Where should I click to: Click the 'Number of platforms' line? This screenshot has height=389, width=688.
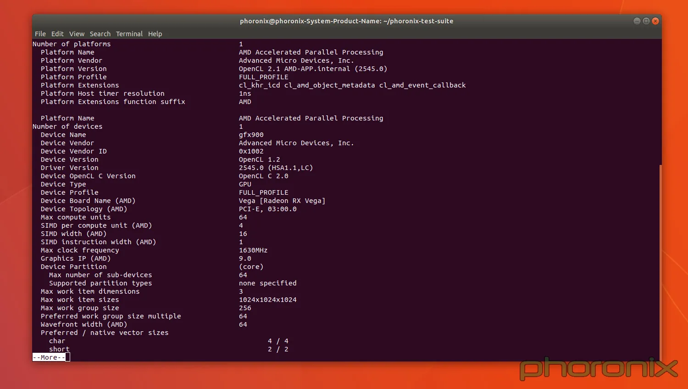(x=138, y=44)
